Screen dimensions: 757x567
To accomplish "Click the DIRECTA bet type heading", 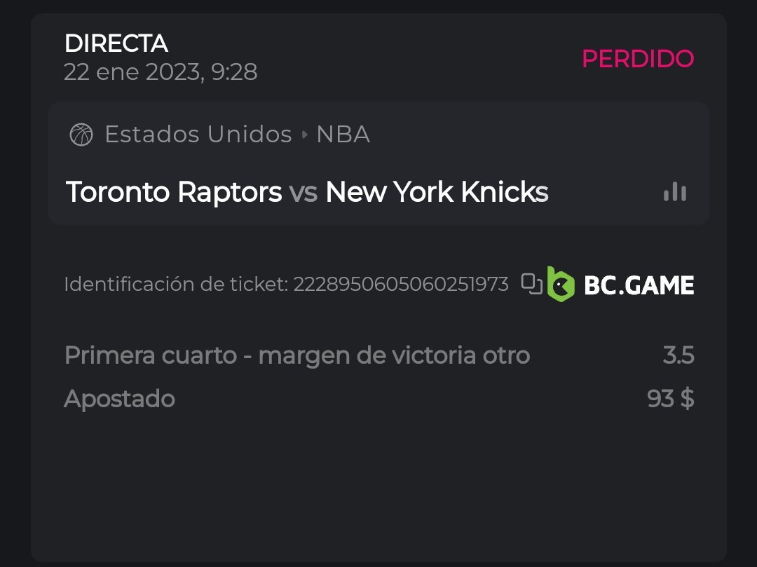I will coord(116,43).
